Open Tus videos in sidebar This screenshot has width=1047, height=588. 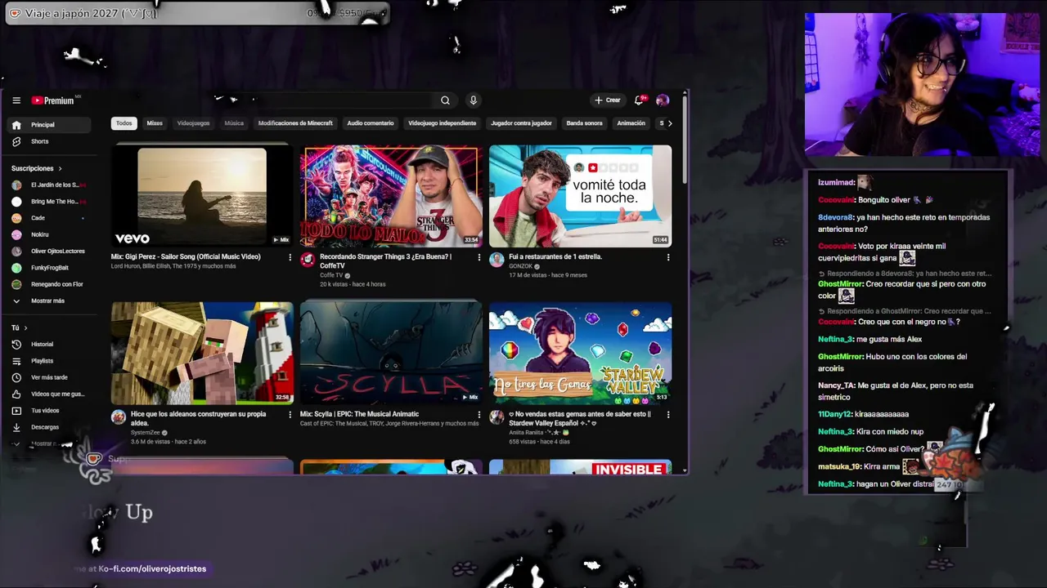click(51, 411)
